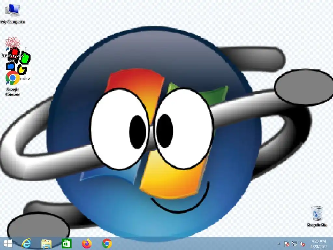This screenshot has height=250, width=333.
Task: Launch Internet Explorer from the taskbar
Action: pos(26,243)
